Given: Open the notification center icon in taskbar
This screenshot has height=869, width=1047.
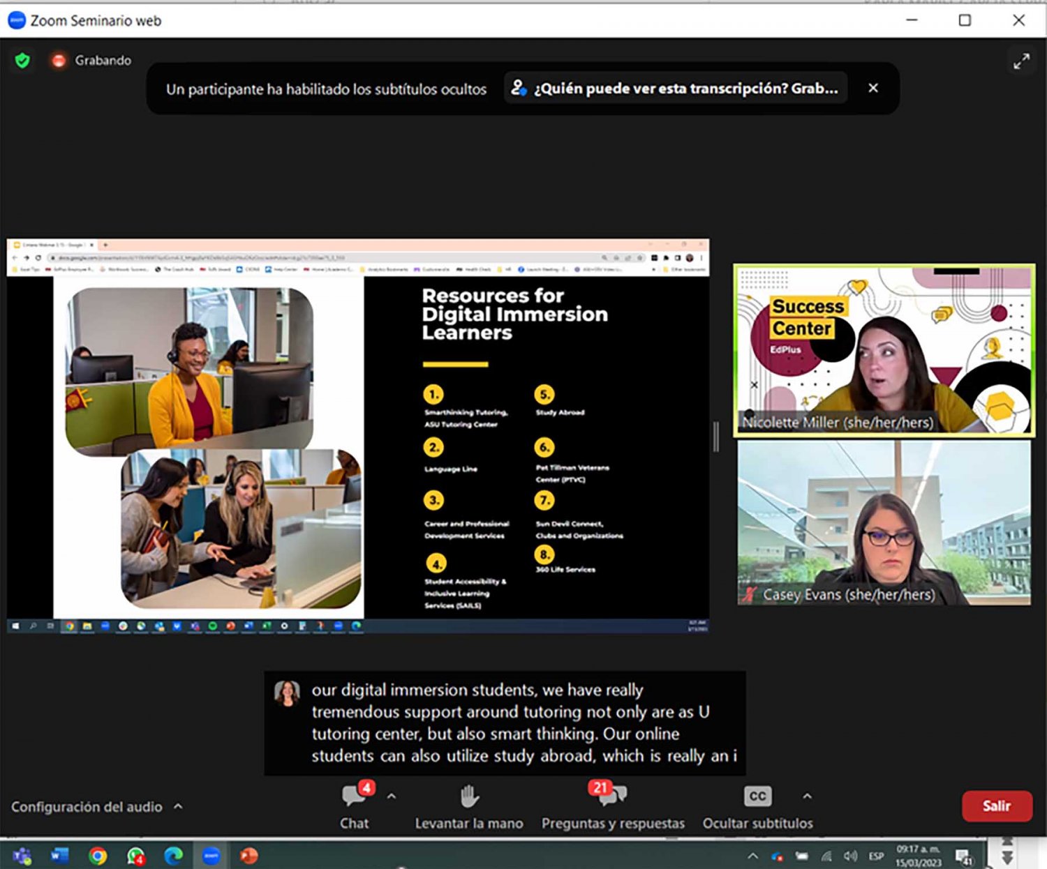Looking at the screenshot, I should tap(964, 856).
